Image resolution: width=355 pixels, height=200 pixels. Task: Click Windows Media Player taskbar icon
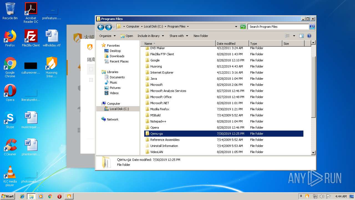click(41, 196)
